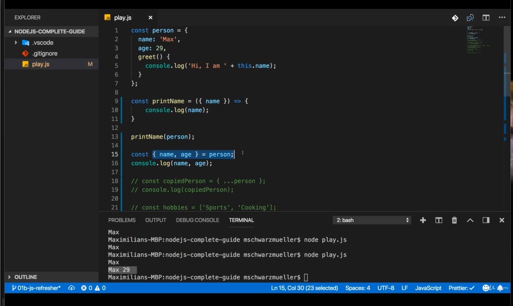Screen dimensions: 513x306
Task: Click 'const person = {' on line 1
Action: pos(159,30)
